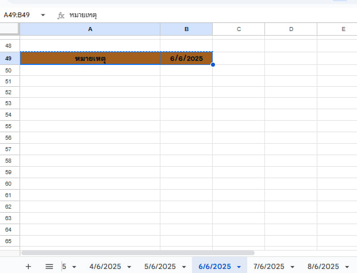Open the 6/6/2025 tab dropdown arrow

point(239,267)
